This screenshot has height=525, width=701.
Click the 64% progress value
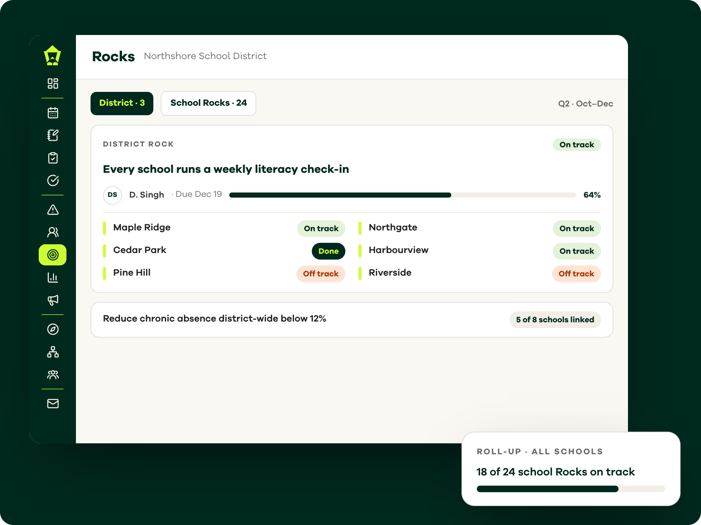592,195
